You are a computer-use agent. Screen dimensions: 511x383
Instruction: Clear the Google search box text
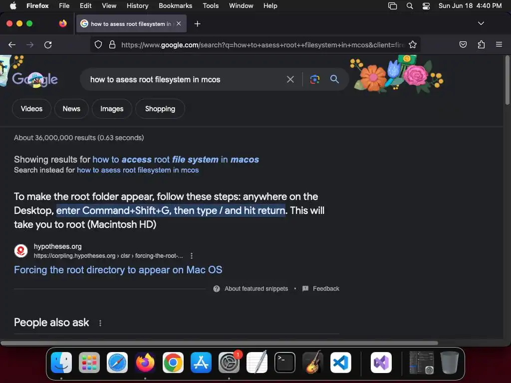point(290,79)
